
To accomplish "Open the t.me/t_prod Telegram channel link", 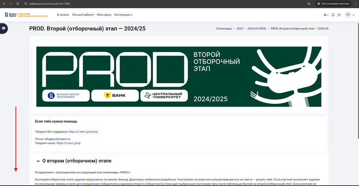I will pyautogui.click(x=68, y=143).
